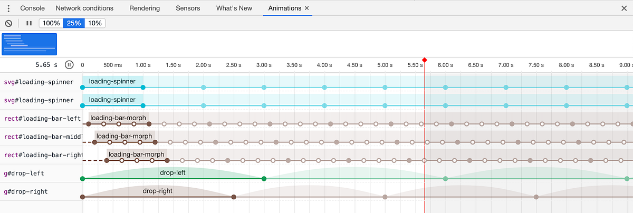Pause all animations with the toolbar pause icon
The height and width of the screenshot is (213, 633).
pos(29,23)
